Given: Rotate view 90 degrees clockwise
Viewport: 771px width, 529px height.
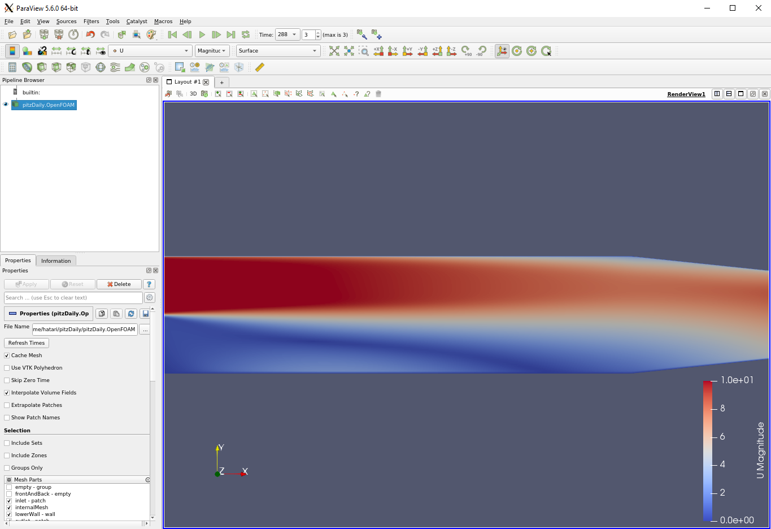Looking at the screenshot, I should 467,51.
